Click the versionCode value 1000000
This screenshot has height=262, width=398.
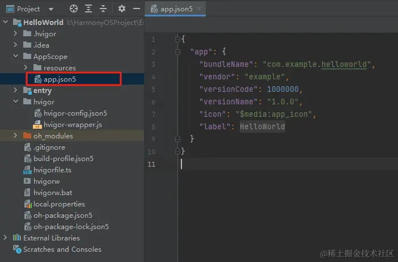tap(283, 89)
